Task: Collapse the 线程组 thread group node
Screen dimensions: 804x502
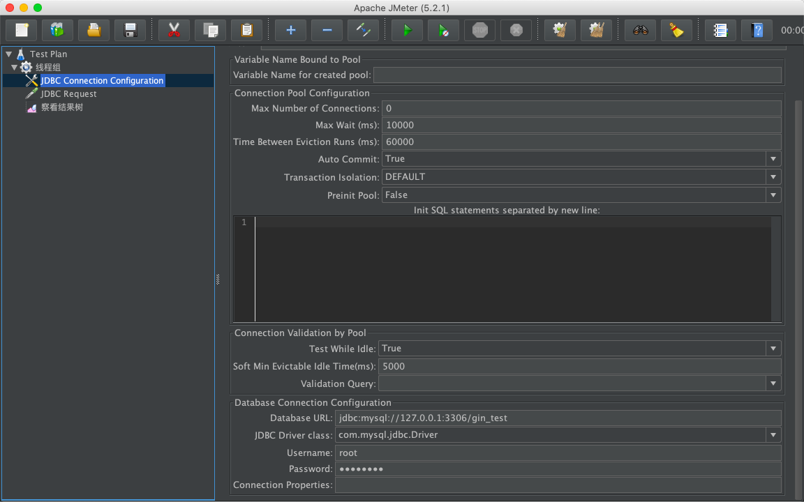Action: (15, 67)
